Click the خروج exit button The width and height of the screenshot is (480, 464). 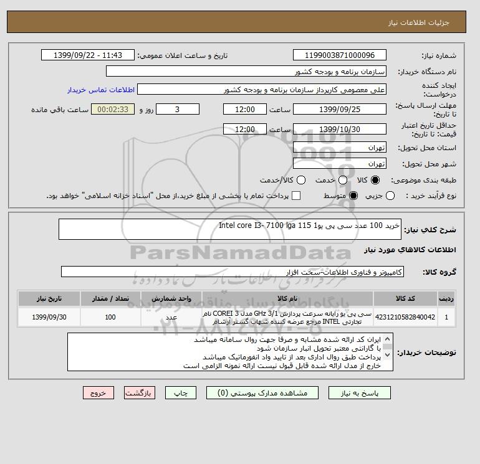click(x=98, y=393)
